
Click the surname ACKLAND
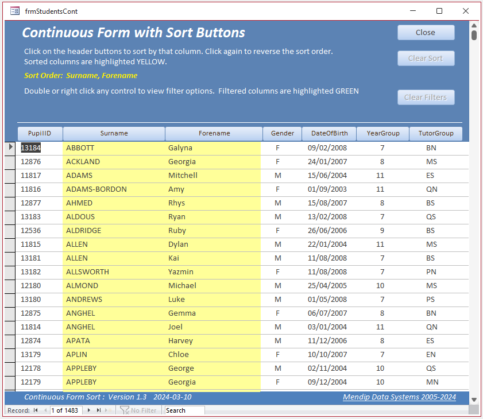(x=83, y=162)
